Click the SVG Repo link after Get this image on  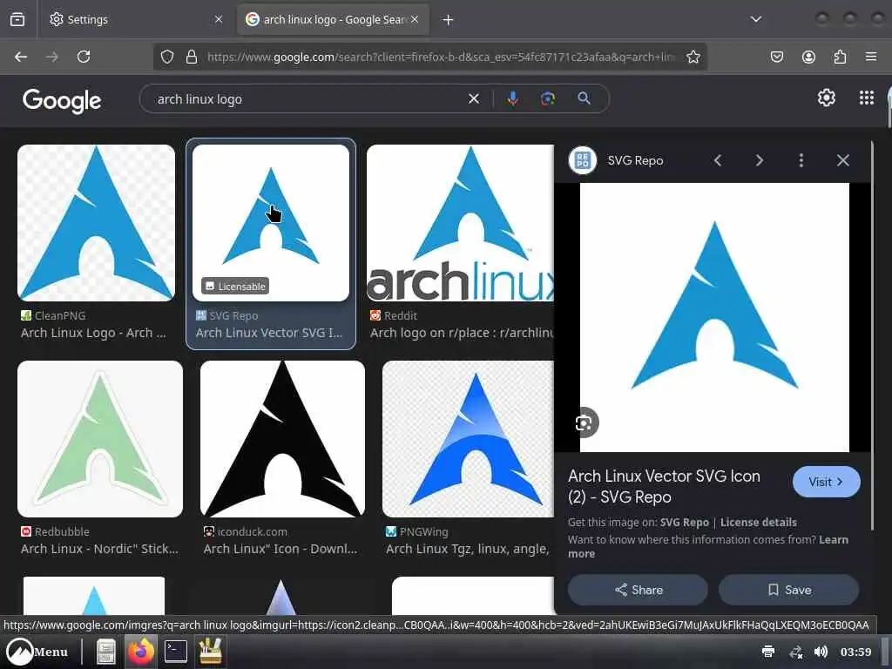(x=685, y=523)
